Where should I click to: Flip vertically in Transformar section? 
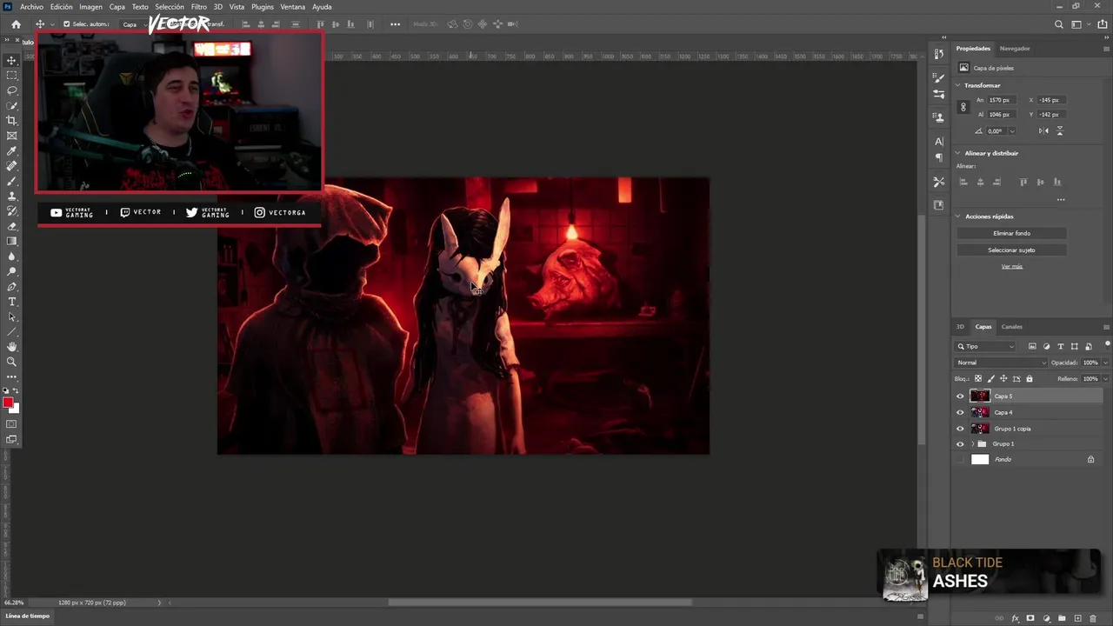(x=1060, y=131)
